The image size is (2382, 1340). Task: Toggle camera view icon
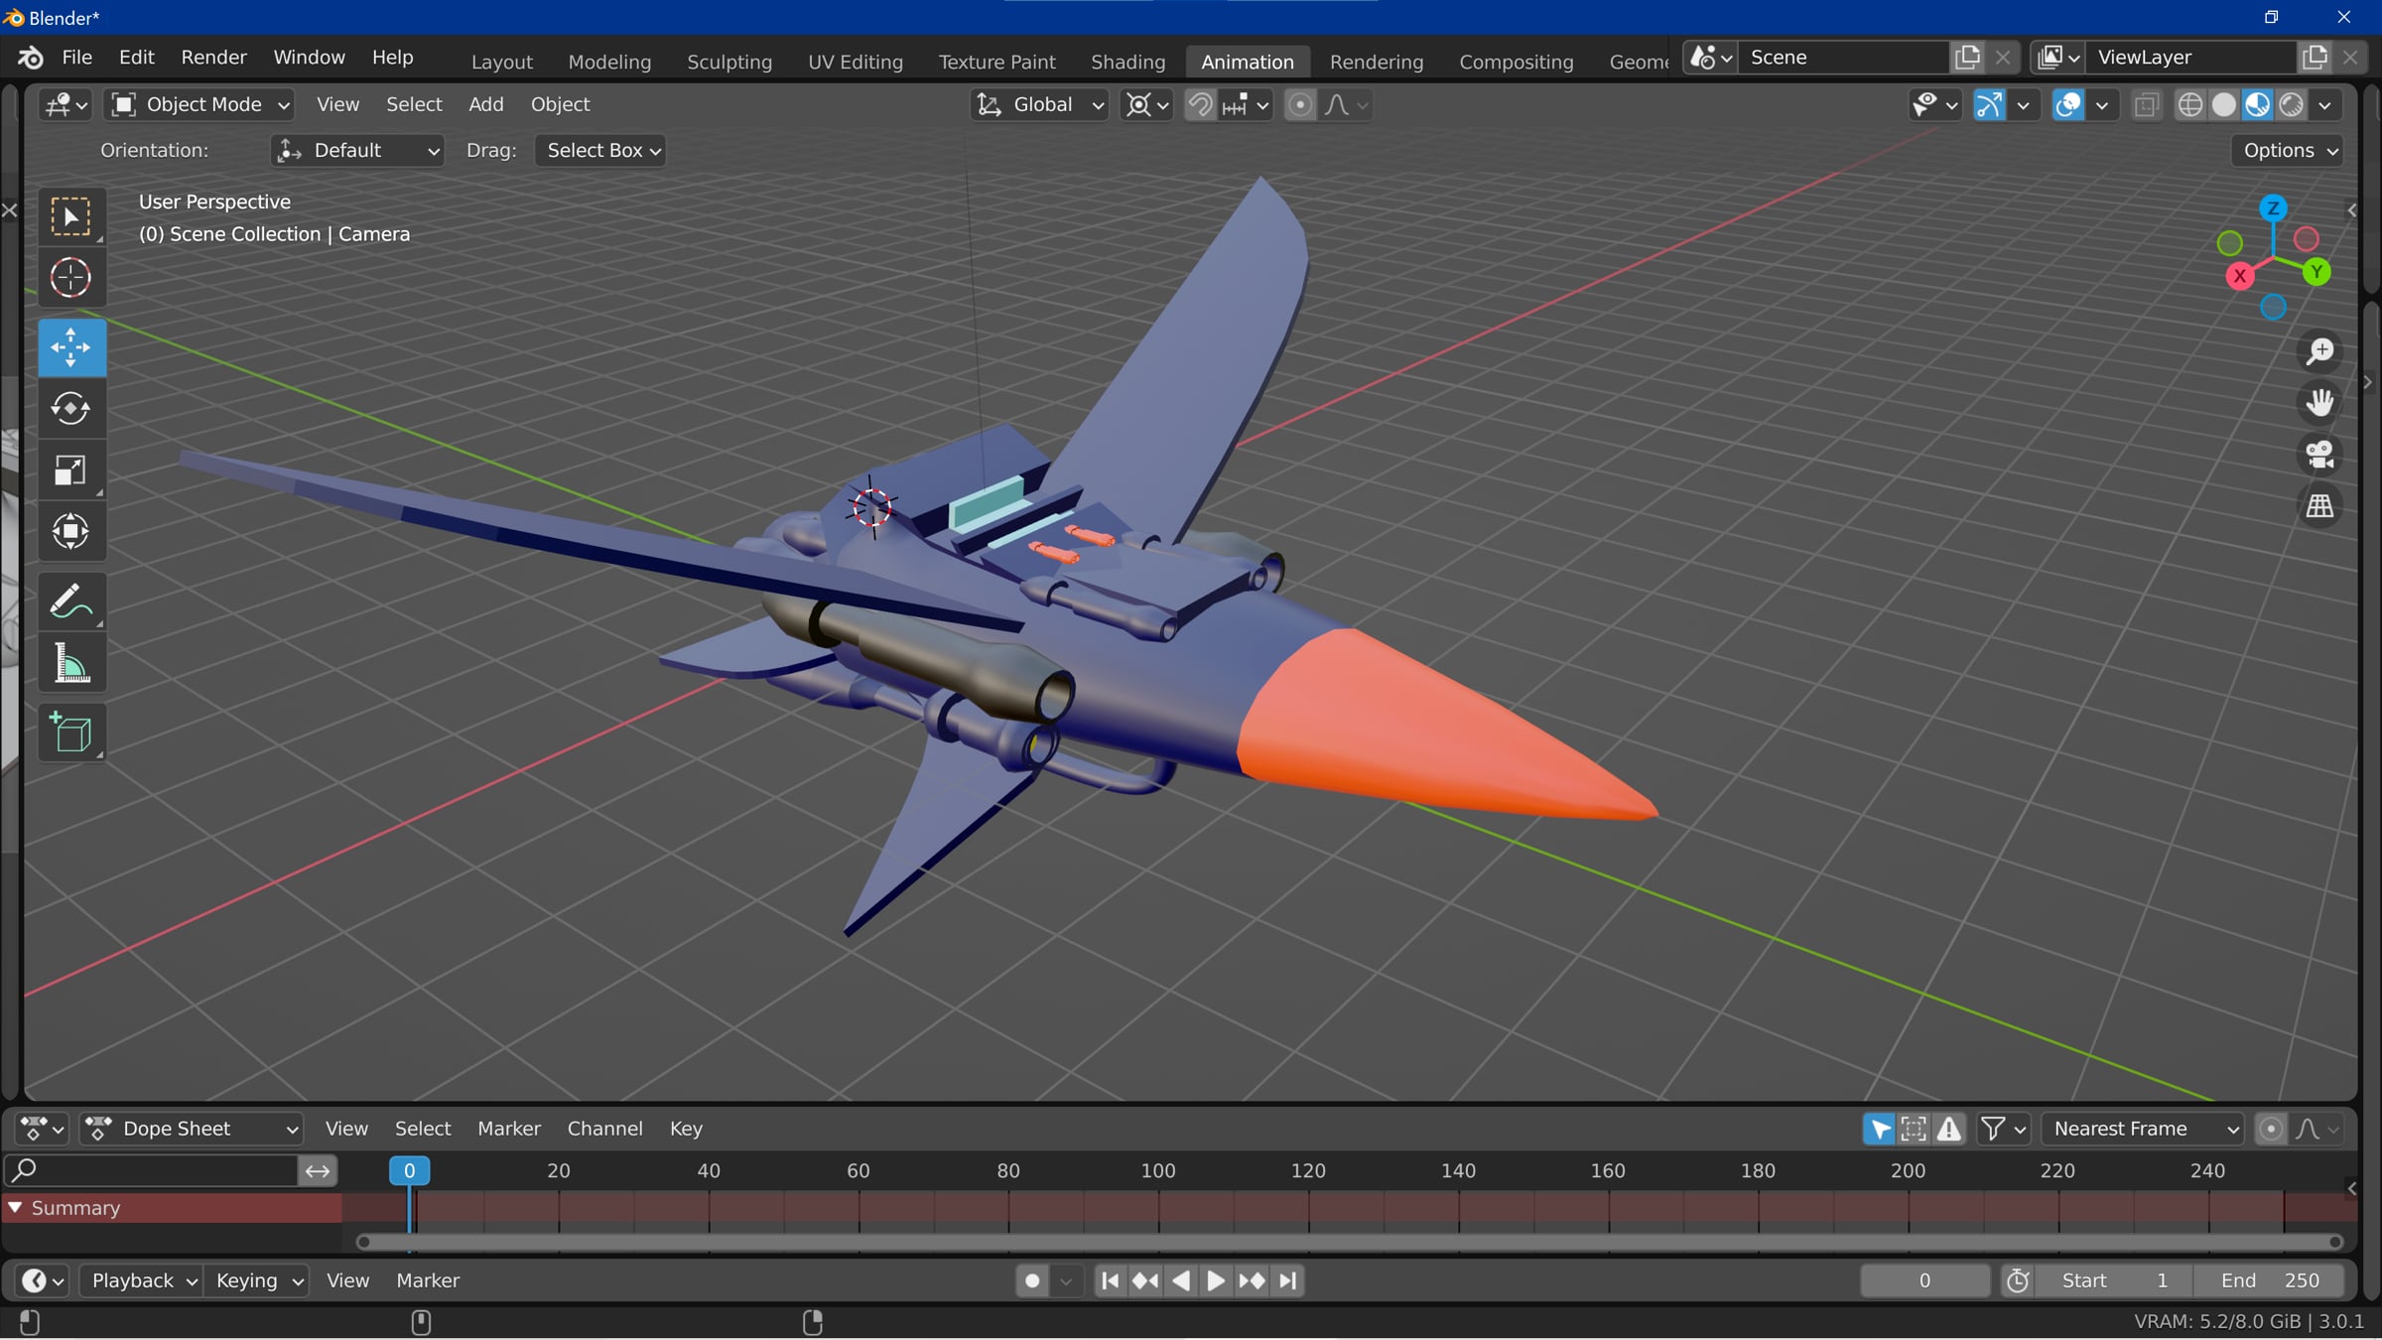click(2319, 455)
